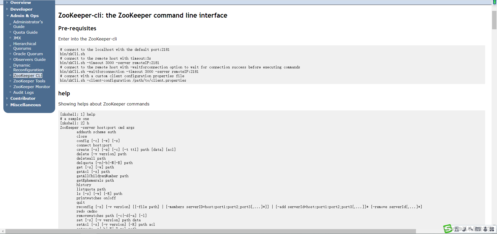Click "# connect with a custom client configuration properties file"
This screenshot has height=234, width=497.
pos(122,76)
